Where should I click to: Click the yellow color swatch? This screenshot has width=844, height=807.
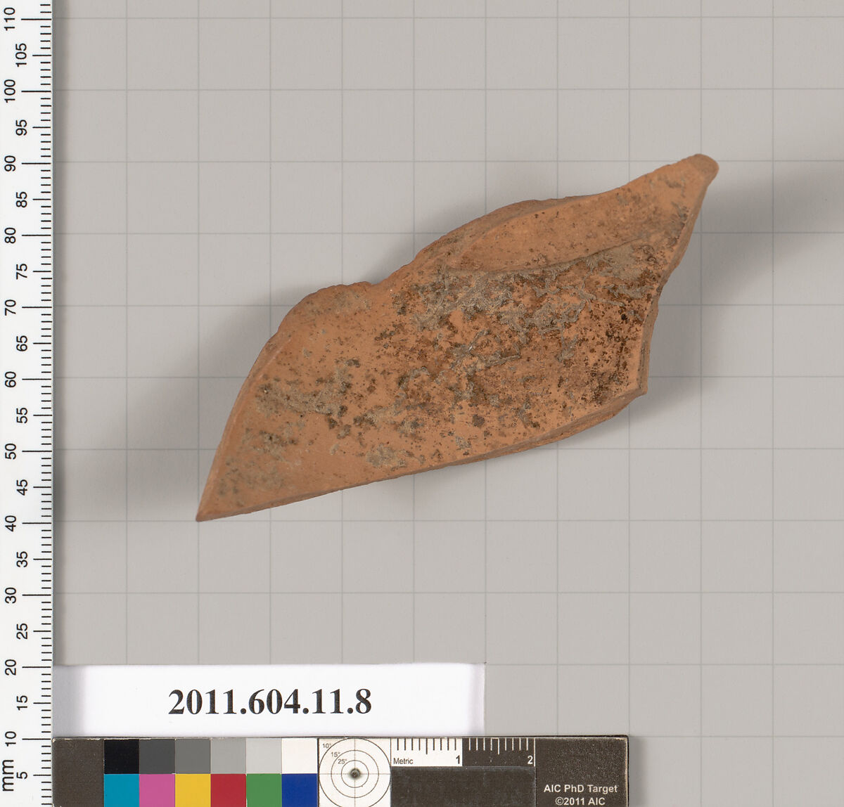(192, 787)
